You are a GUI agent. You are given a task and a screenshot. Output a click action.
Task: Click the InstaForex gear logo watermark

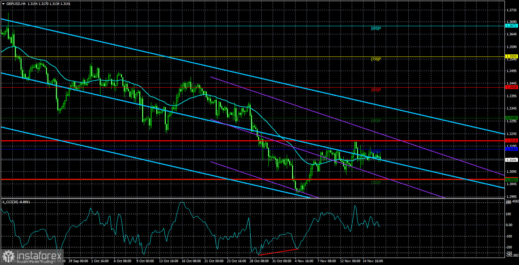pyautogui.click(x=8, y=254)
